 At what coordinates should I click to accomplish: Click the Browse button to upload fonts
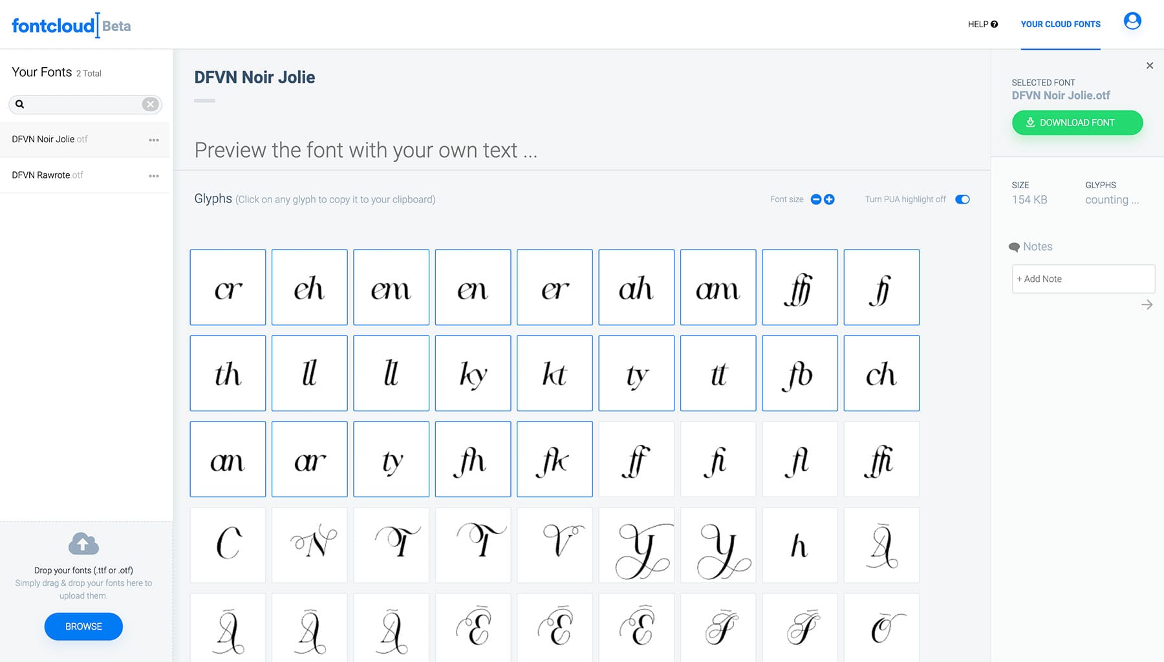[83, 626]
